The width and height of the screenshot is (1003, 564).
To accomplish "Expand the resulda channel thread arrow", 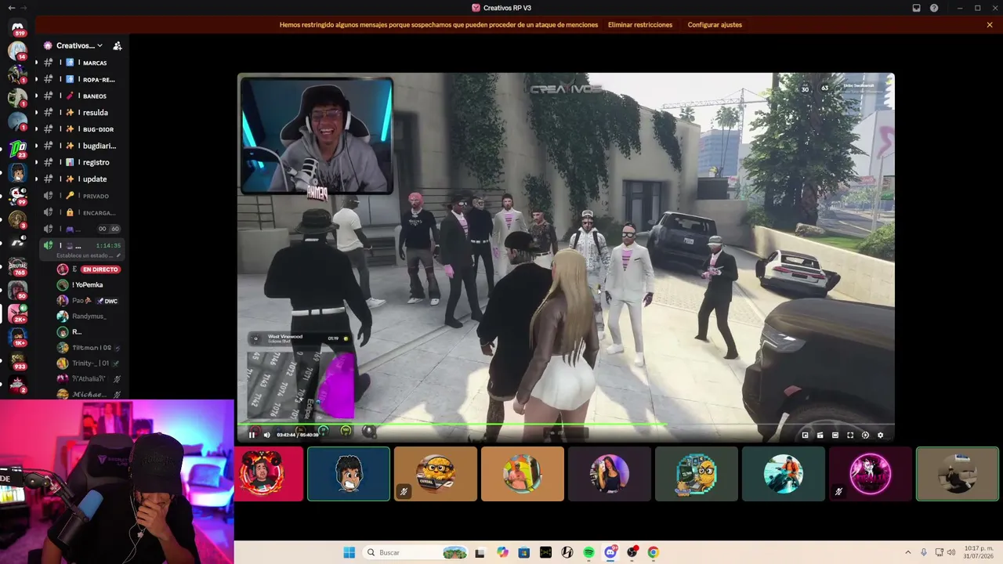I will 36,113.
